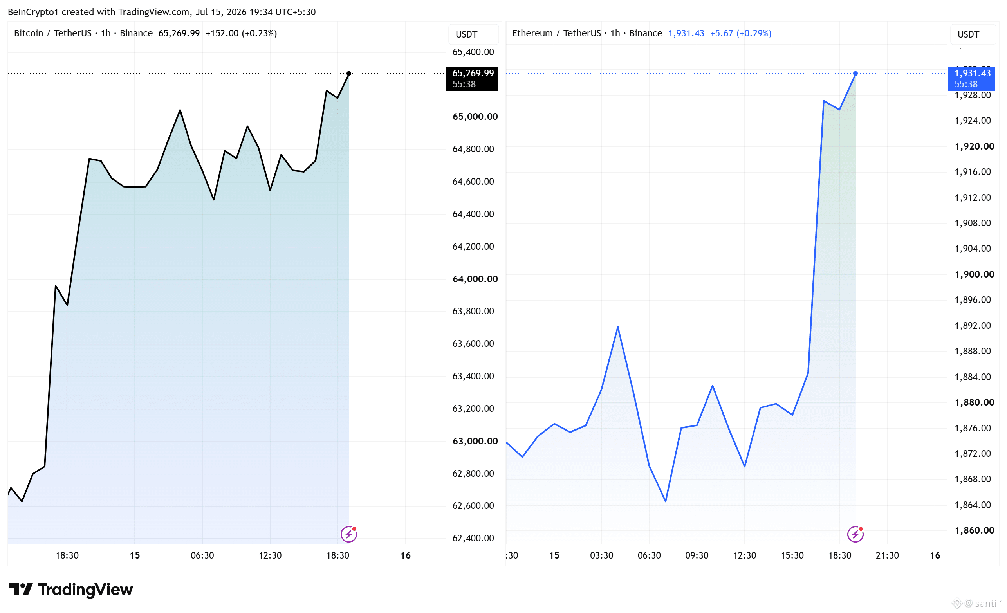Select the "1h" interval in the Bitcoin chart header
The width and height of the screenshot is (1007, 613).
106,33
